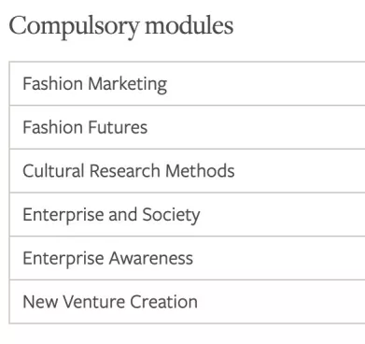Image resolution: width=365 pixels, height=344 pixels.
Task: Click the word 'Compulsory' in the heading
Action: click(74, 28)
